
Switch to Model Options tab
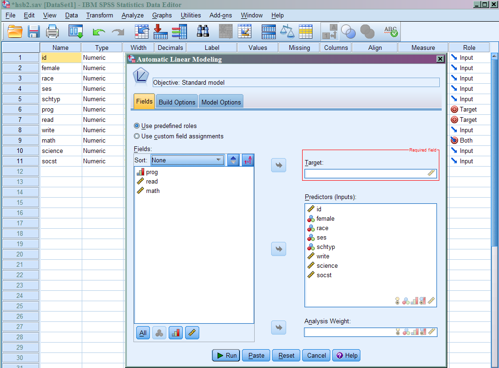(221, 102)
